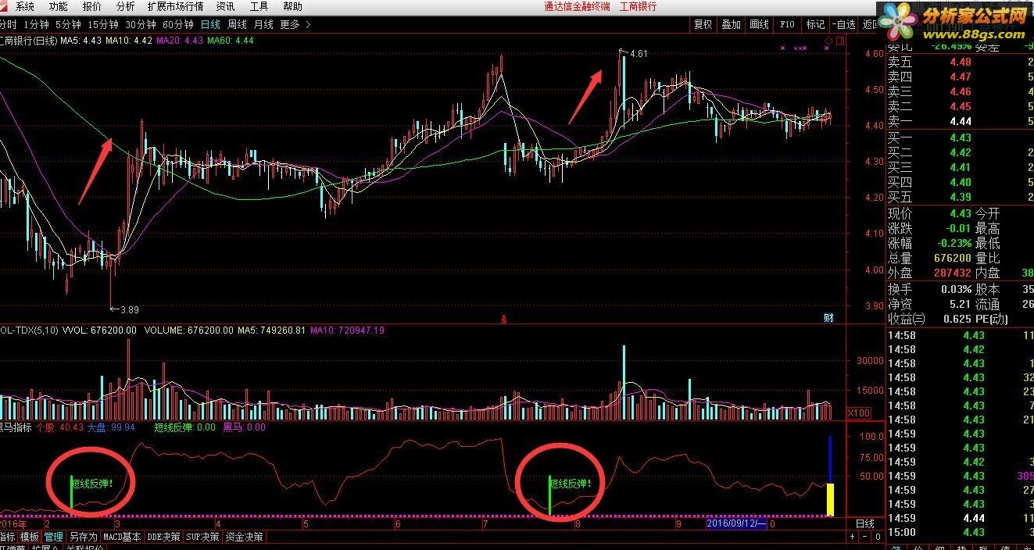Click the VOLUME: 676200.00 label
This screenshot has width=1034, height=550.
pos(188,330)
